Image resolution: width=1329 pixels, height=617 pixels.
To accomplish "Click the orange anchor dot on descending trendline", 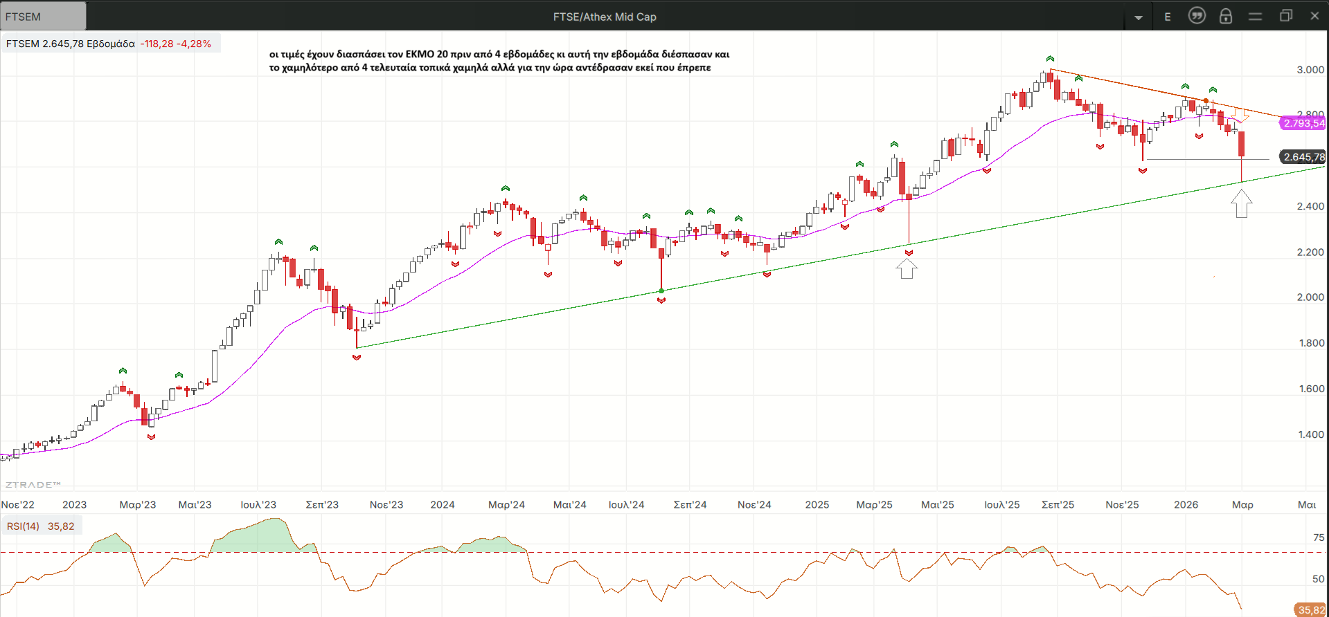I will click(x=1206, y=101).
